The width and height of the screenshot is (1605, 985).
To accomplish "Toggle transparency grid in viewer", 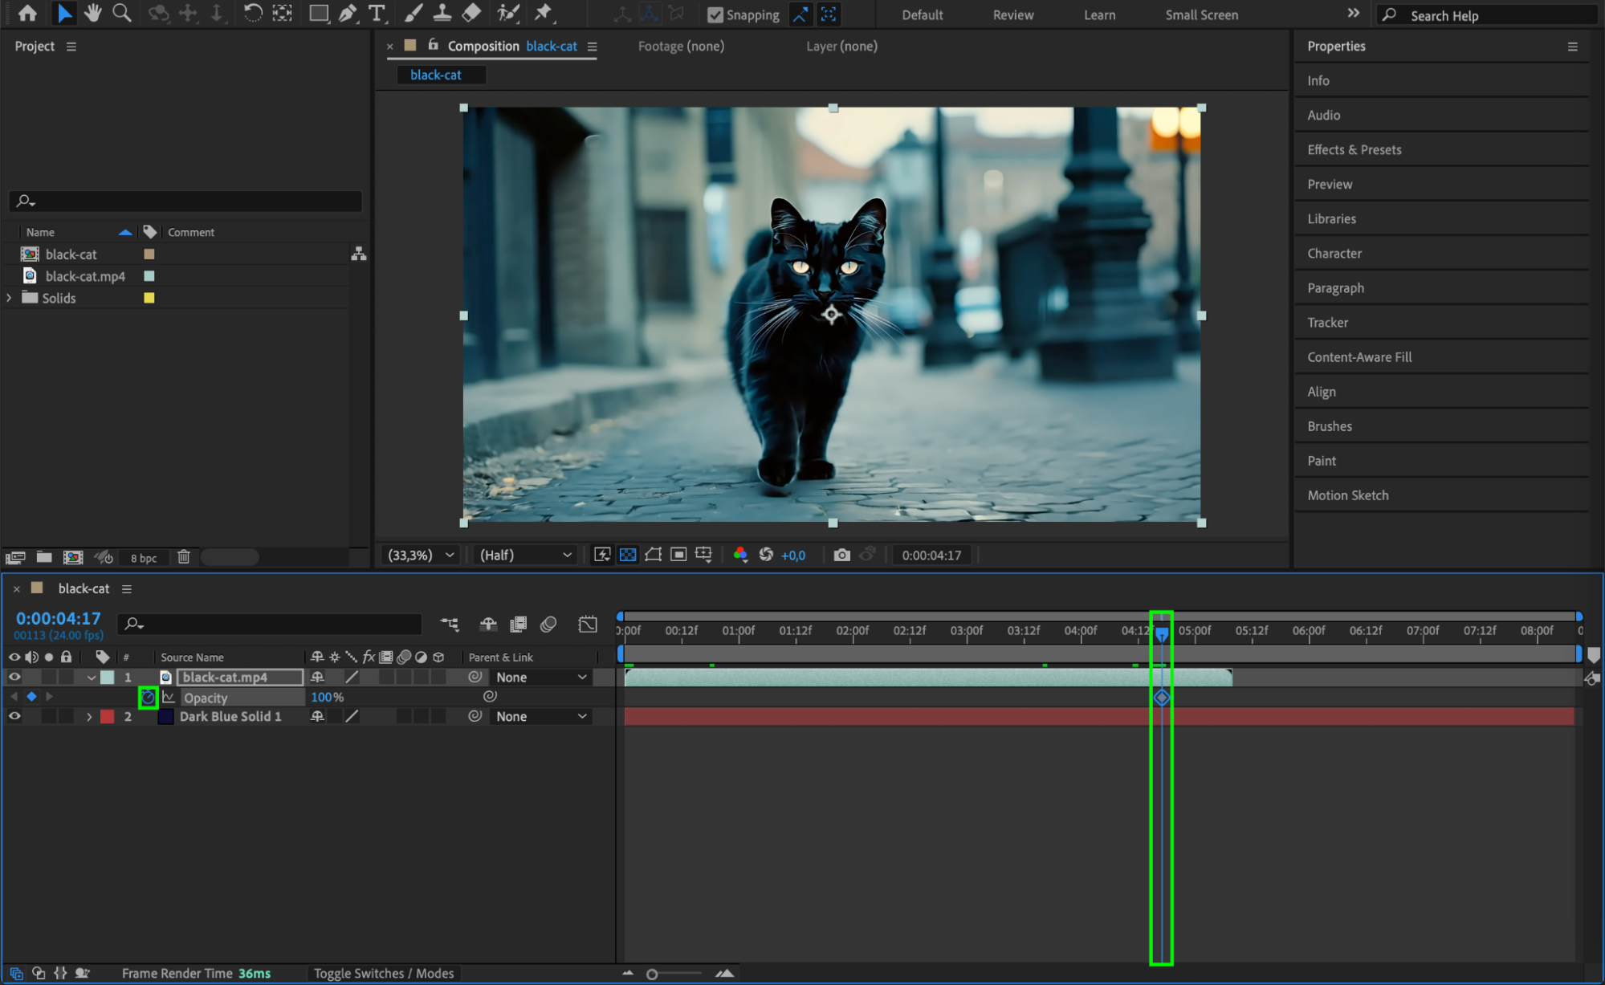I will click(628, 555).
